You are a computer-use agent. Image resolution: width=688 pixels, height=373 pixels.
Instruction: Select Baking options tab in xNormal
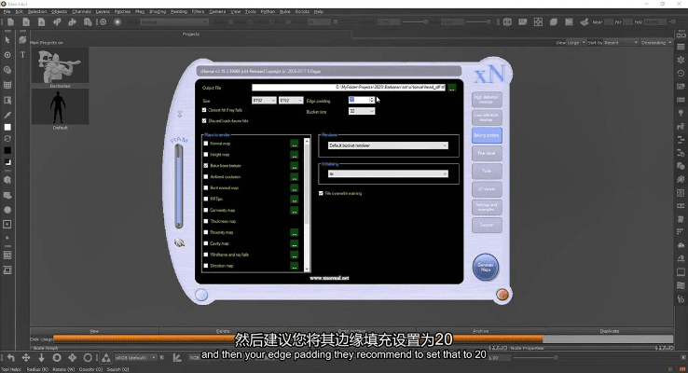487,135
